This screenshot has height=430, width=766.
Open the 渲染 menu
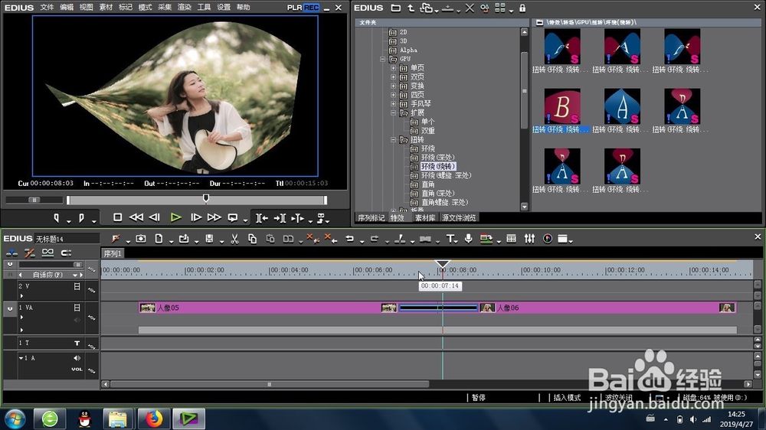184,8
